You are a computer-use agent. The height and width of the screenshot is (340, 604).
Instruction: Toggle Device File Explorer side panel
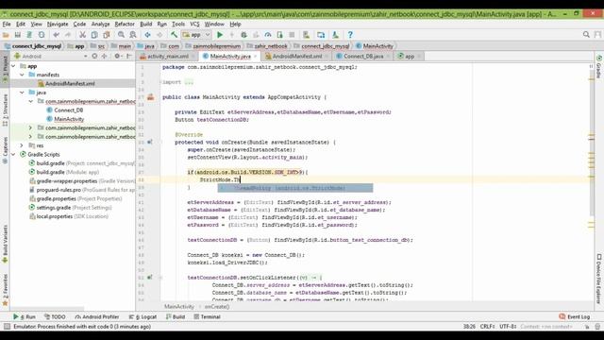[599, 279]
